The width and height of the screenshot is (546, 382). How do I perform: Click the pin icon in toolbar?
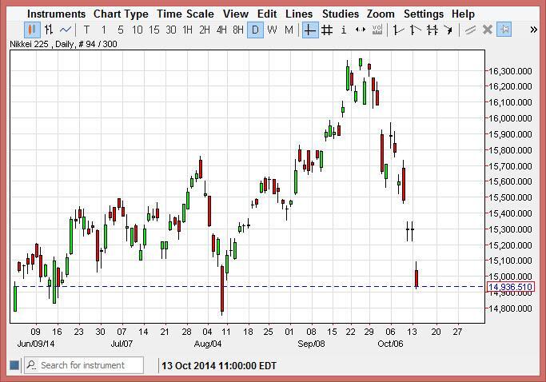[x=504, y=30]
